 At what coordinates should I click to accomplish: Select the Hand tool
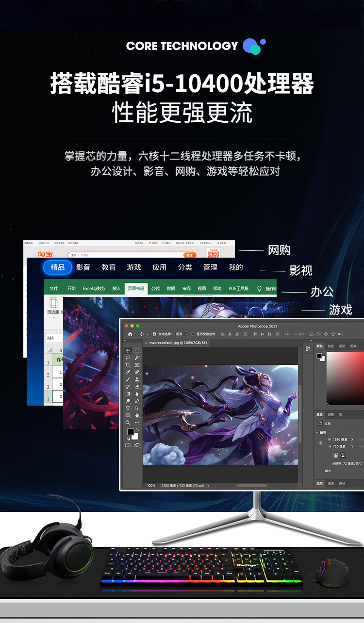pyautogui.click(x=137, y=415)
